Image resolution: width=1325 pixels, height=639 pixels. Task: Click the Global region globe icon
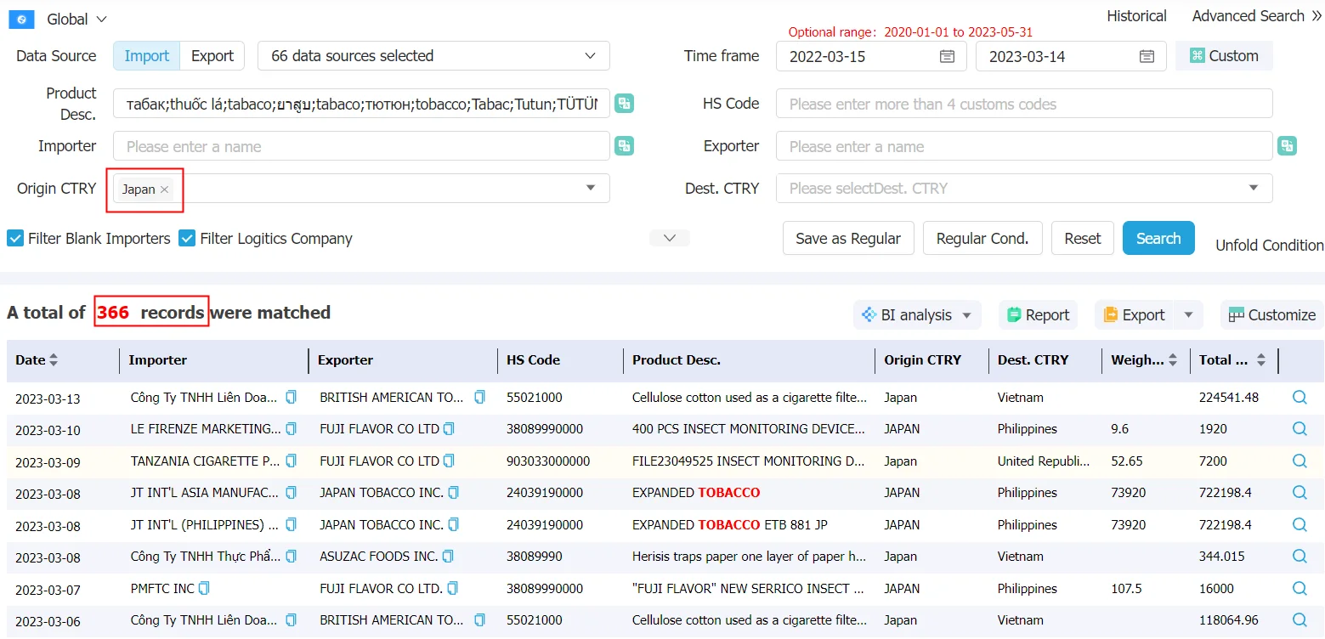click(21, 19)
